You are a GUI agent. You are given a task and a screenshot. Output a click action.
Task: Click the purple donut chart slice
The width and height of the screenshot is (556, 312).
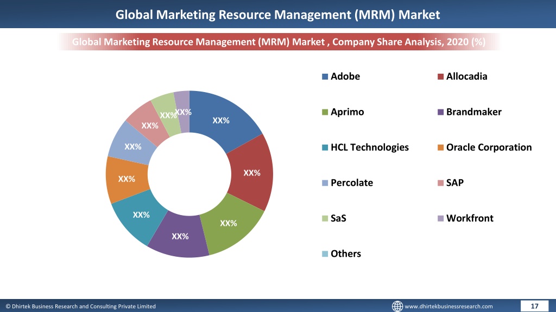pyautogui.click(x=179, y=235)
